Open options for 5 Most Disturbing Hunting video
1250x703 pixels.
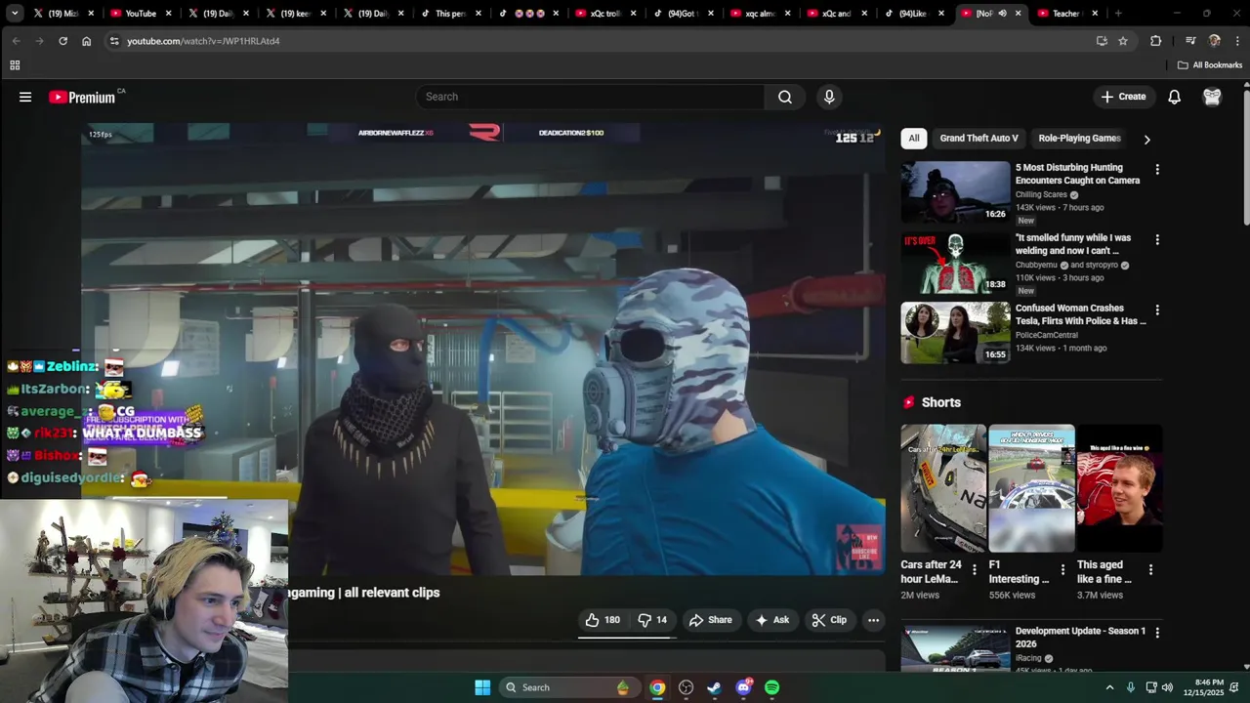1157,170
